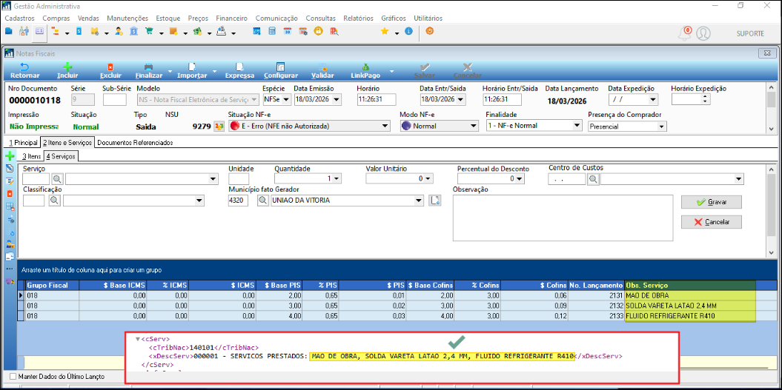Open the LinkPago tool

point(365,67)
